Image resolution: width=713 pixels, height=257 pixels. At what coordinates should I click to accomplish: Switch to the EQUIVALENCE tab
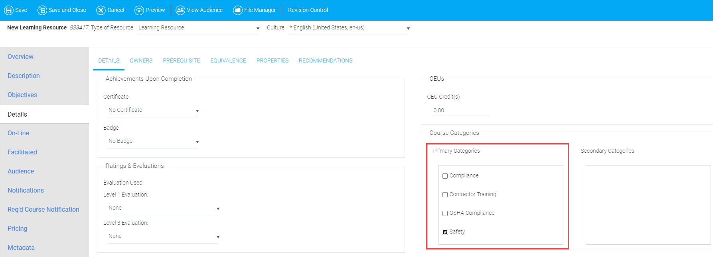coord(228,60)
